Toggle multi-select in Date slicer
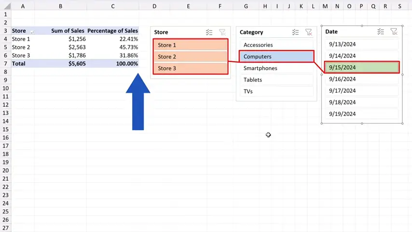 pos(381,32)
